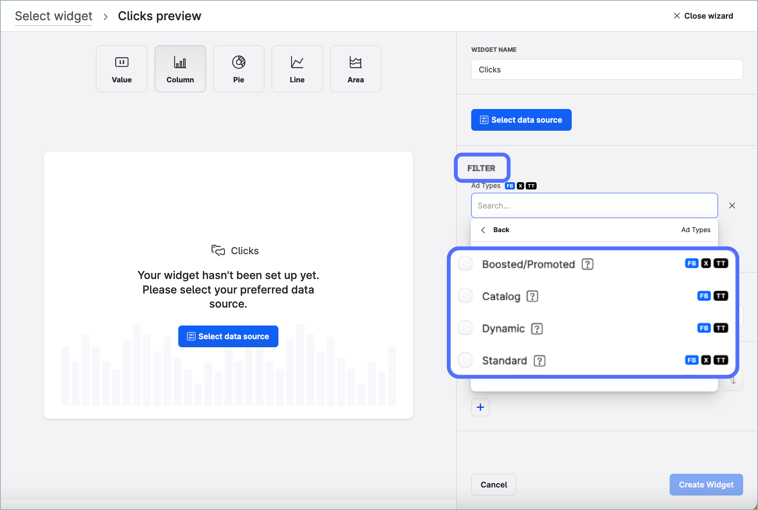Select the Column chart tab
The width and height of the screenshot is (758, 510).
click(180, 69)
